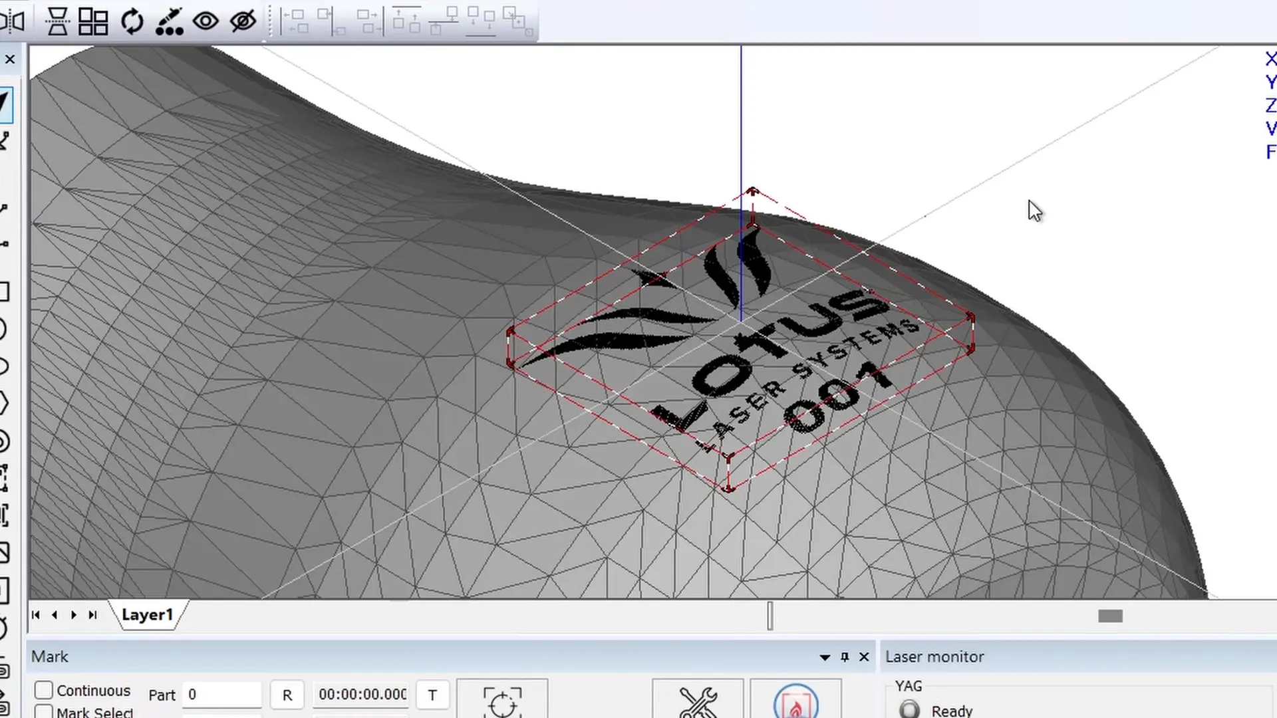
Task: Click the align left icon
Action: (x=294, y=21)
